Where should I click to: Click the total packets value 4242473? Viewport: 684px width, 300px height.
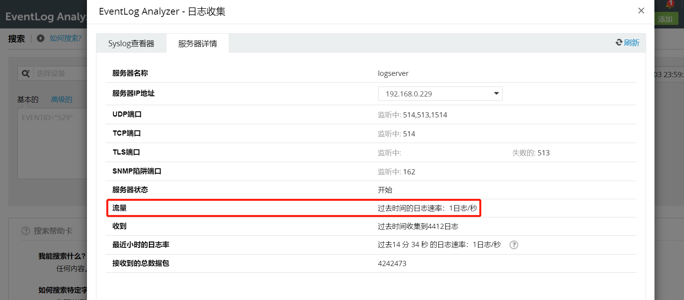[x=392, y=263]
